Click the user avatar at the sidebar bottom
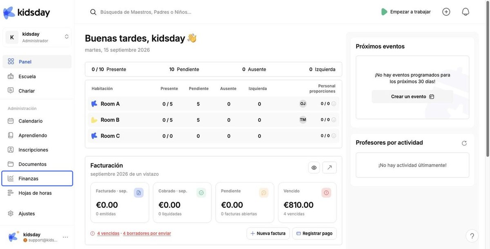Screen dimensions: 490x249 (13, 237)
